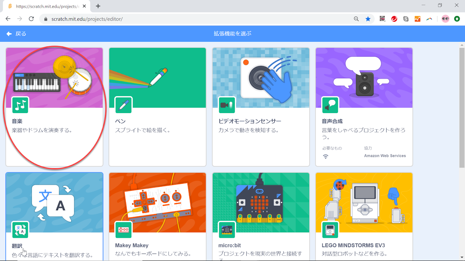This screenshot has height=261, width=465.
Task: Open the Makey Makey extension image
Action: [158, 203]
